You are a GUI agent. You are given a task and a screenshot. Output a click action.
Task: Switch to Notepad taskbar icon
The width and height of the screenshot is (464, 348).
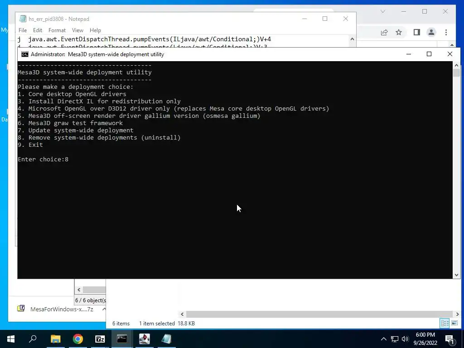[x=166, y=339]
